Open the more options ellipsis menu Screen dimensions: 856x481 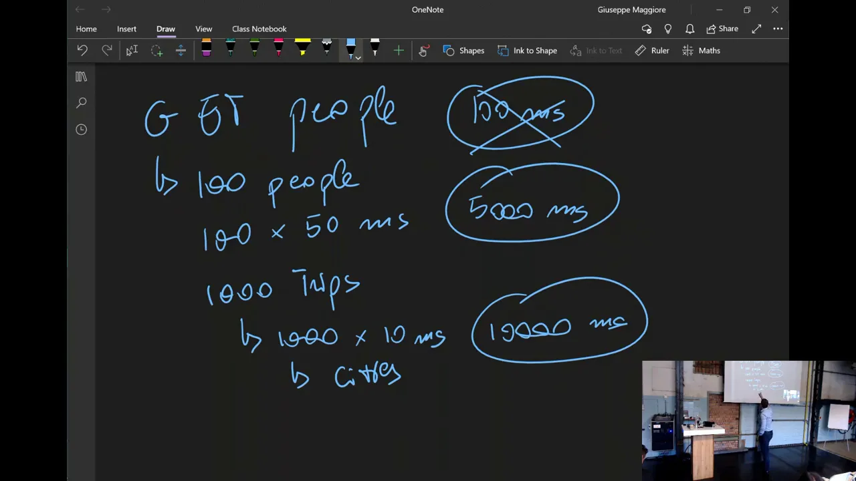[x=778, y=29]
